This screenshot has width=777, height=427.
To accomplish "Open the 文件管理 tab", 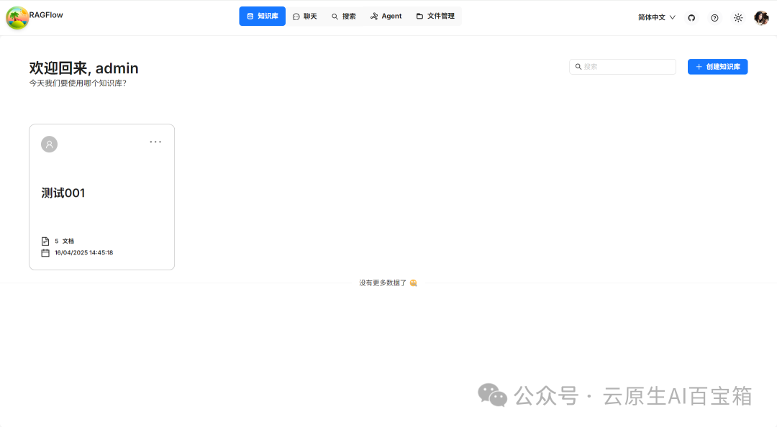I will point(435,17).
